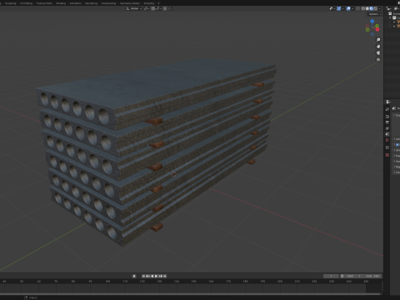Jump to next keyframe
Viewport: 400px width, 300px height.
click(161, 276)
